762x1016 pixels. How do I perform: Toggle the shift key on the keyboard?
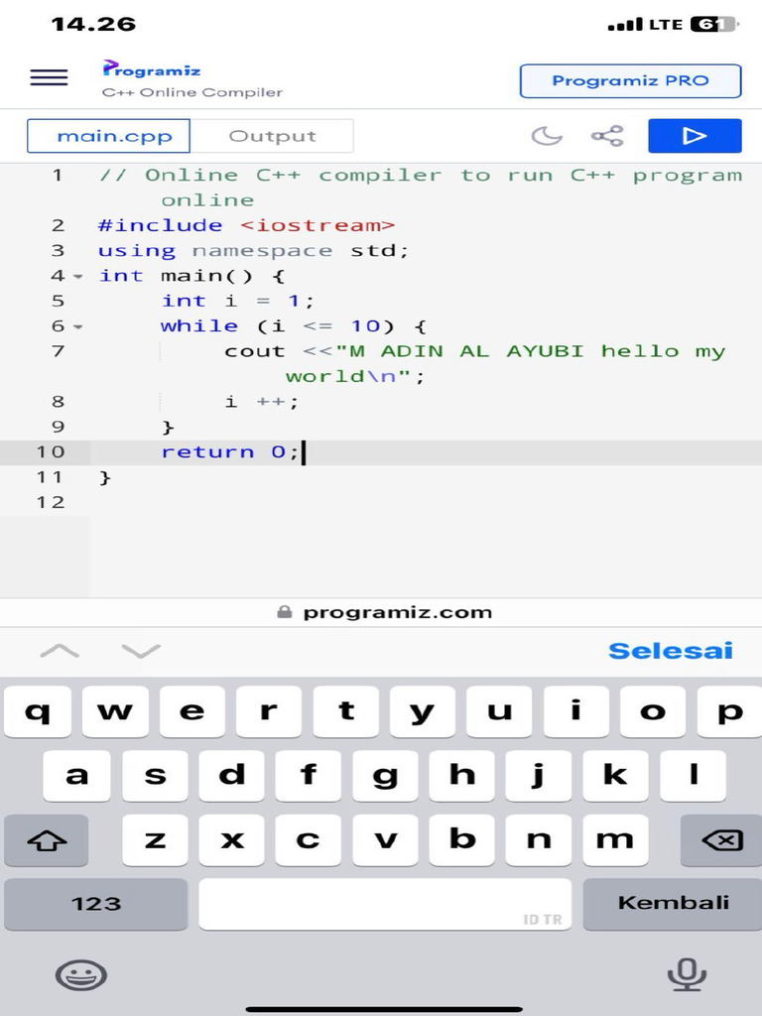(46, 840)
